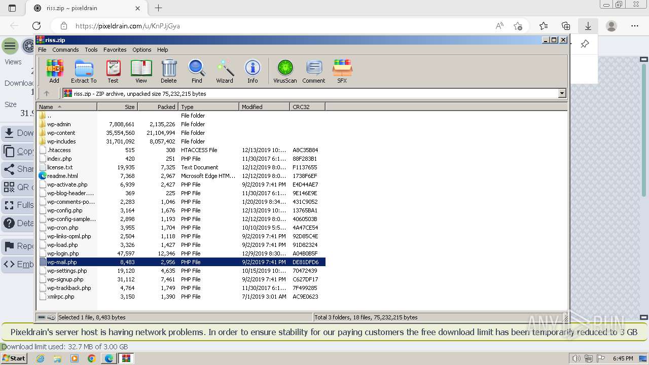Open the Edge collections icon
Screen dimensions: 649x365
click(x=566, y=26)
